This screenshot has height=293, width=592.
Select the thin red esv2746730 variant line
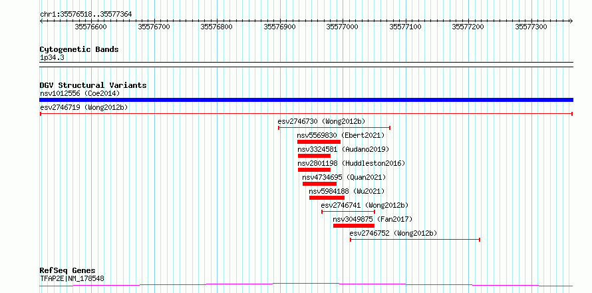tap(334, 128)
